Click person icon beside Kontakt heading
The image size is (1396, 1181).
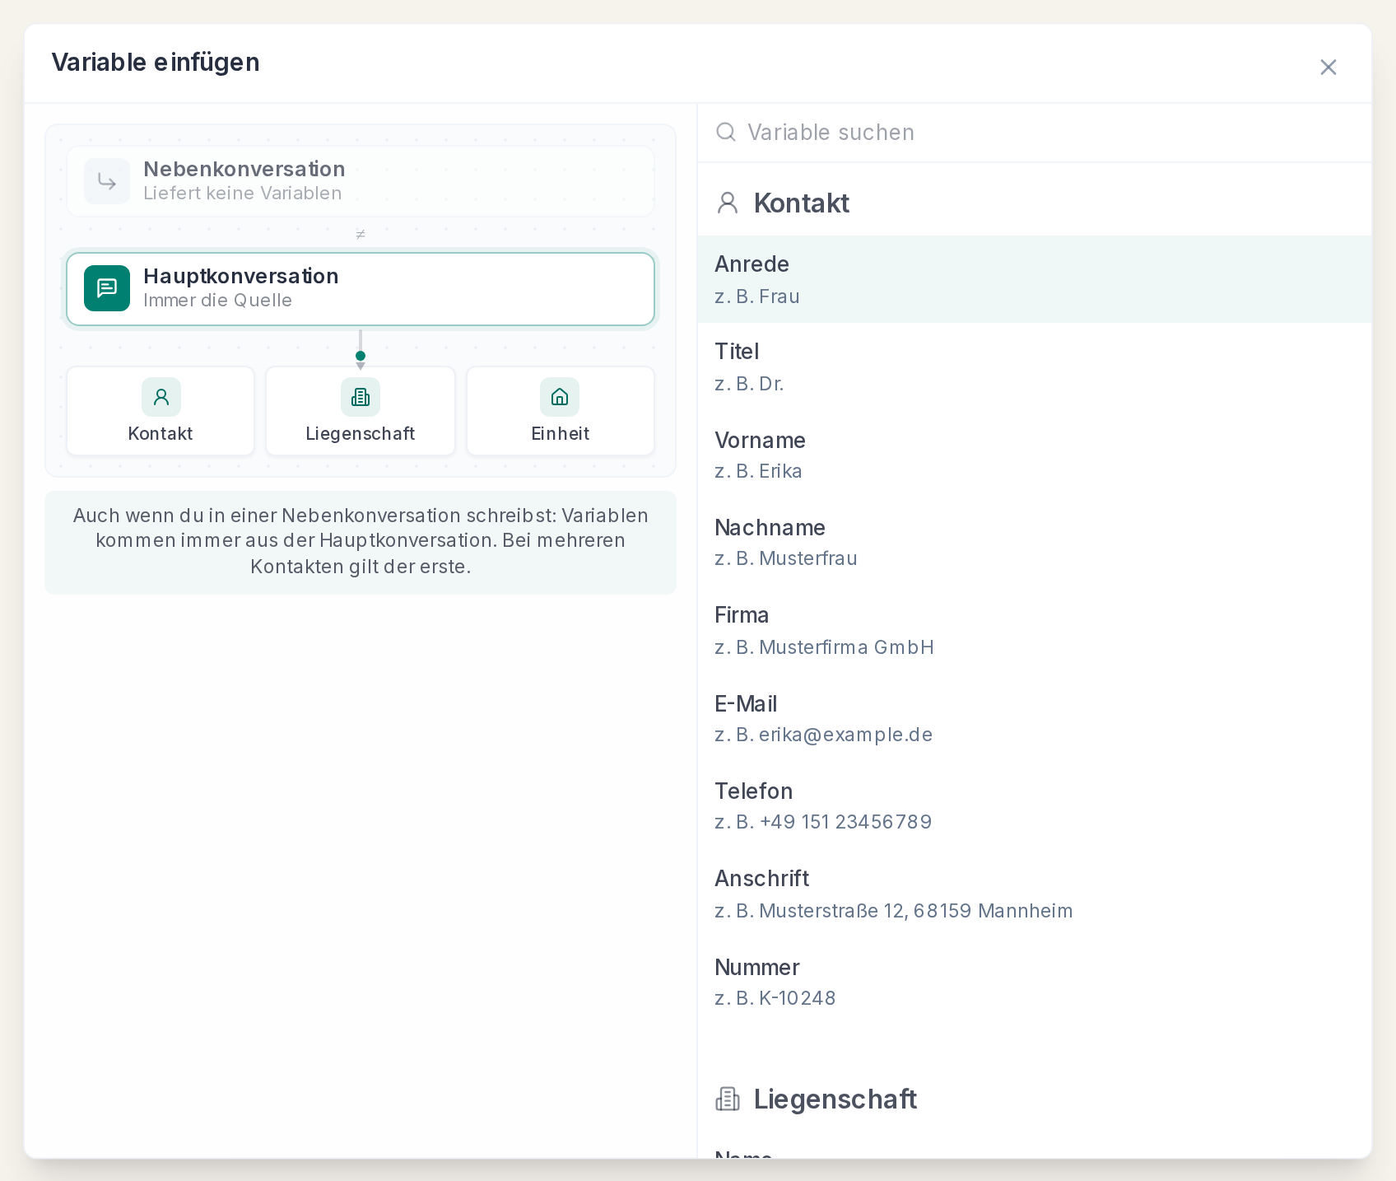[x=728, y=203]
